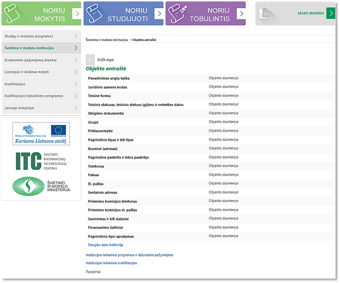Click Objekto antraštė green heading

(106, 69)
